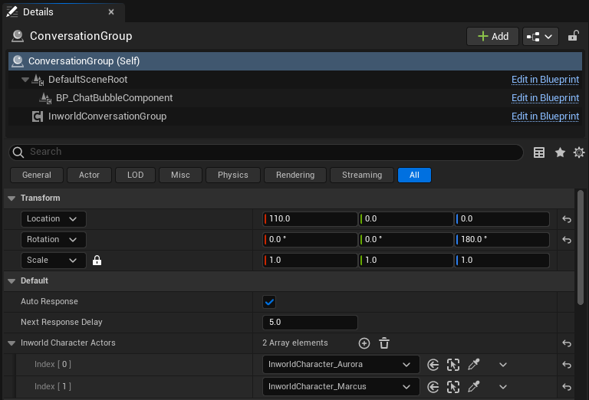Image resolution: width=589 pixels, height=400 pixels.
Task: Click the favorites star icon
Action: pyautogui.click(x=560, y=152)
